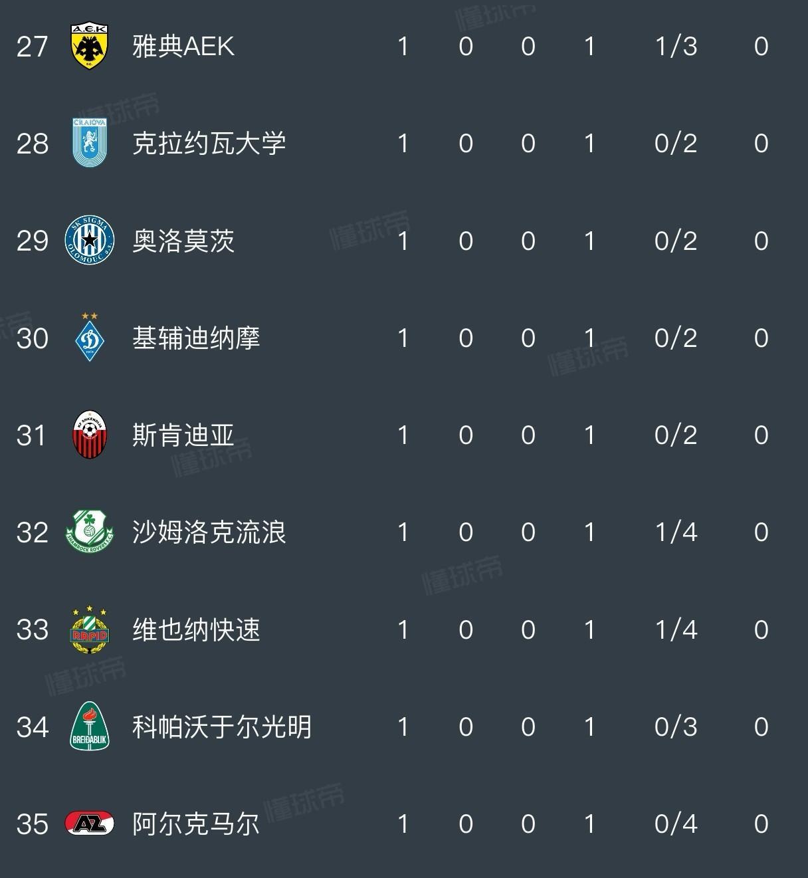Tap the Shamrock Rovers green crest
808x878 pixels.
89,532
